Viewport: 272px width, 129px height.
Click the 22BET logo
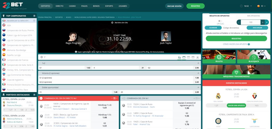pos(15,6)
